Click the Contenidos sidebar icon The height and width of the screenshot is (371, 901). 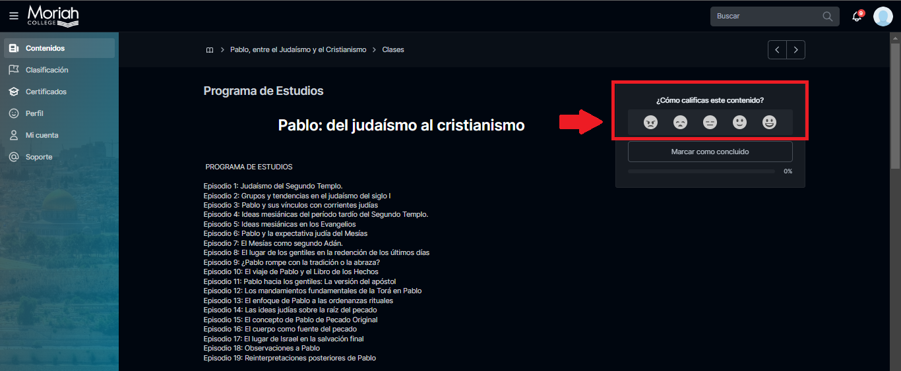click(x=14, y=48)
